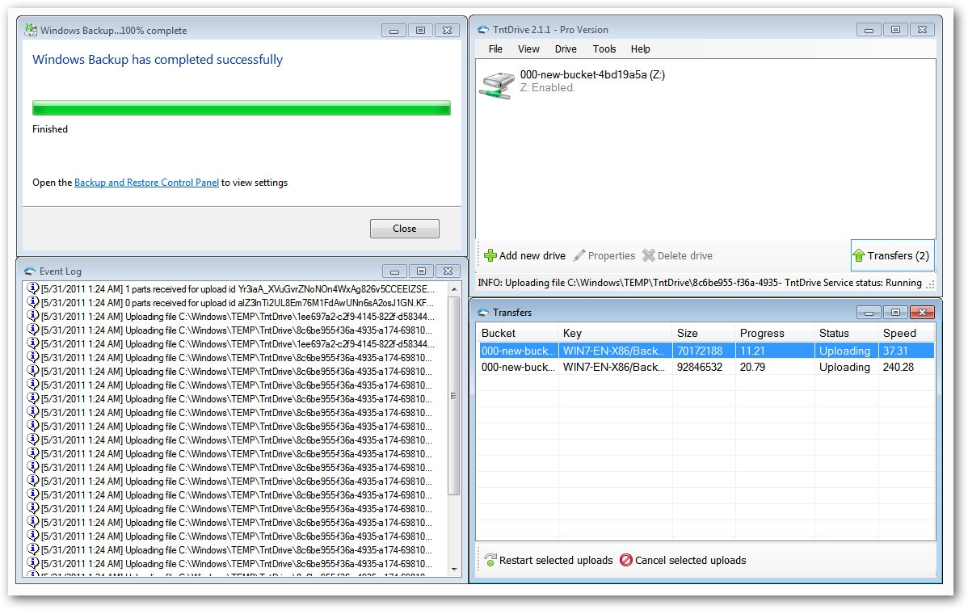Open the View menu in TntDrive
This screenshot has height=610, width=968.
tap(528, 48)
